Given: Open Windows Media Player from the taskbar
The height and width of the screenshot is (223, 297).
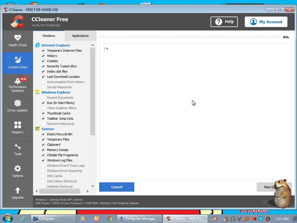Looking at the screenshot, I should coord(83,219).
